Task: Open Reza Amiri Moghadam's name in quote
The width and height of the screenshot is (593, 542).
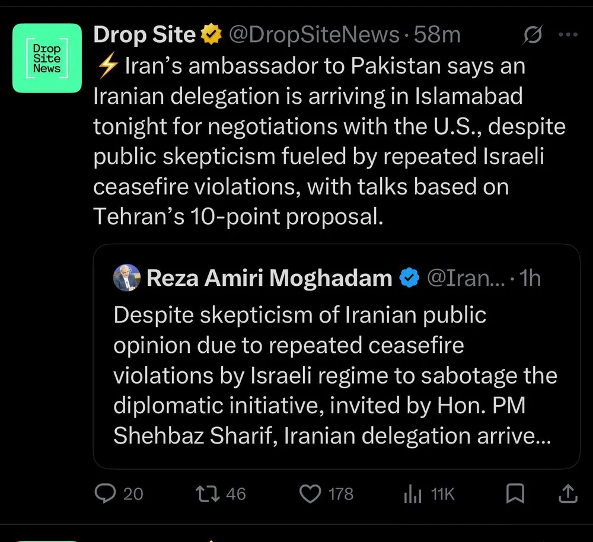Action: click(269, 278)
